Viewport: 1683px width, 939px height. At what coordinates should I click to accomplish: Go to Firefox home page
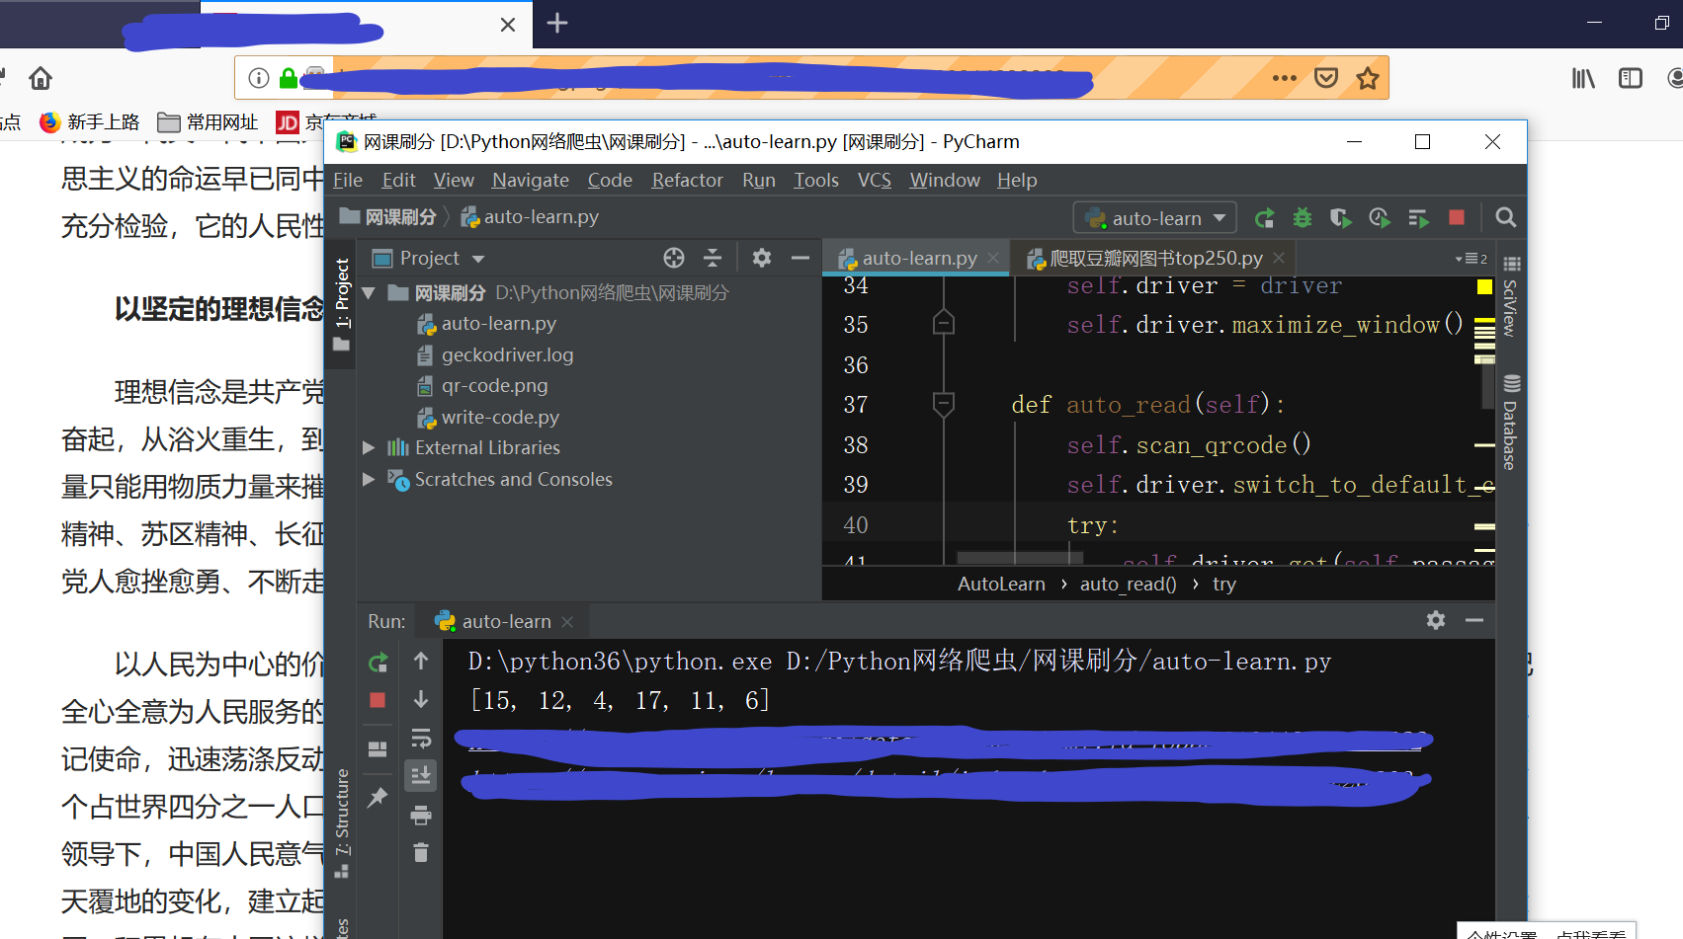coord(41,78)
